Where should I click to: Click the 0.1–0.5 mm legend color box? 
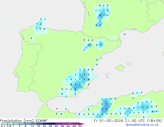click(x=4, y=124)
